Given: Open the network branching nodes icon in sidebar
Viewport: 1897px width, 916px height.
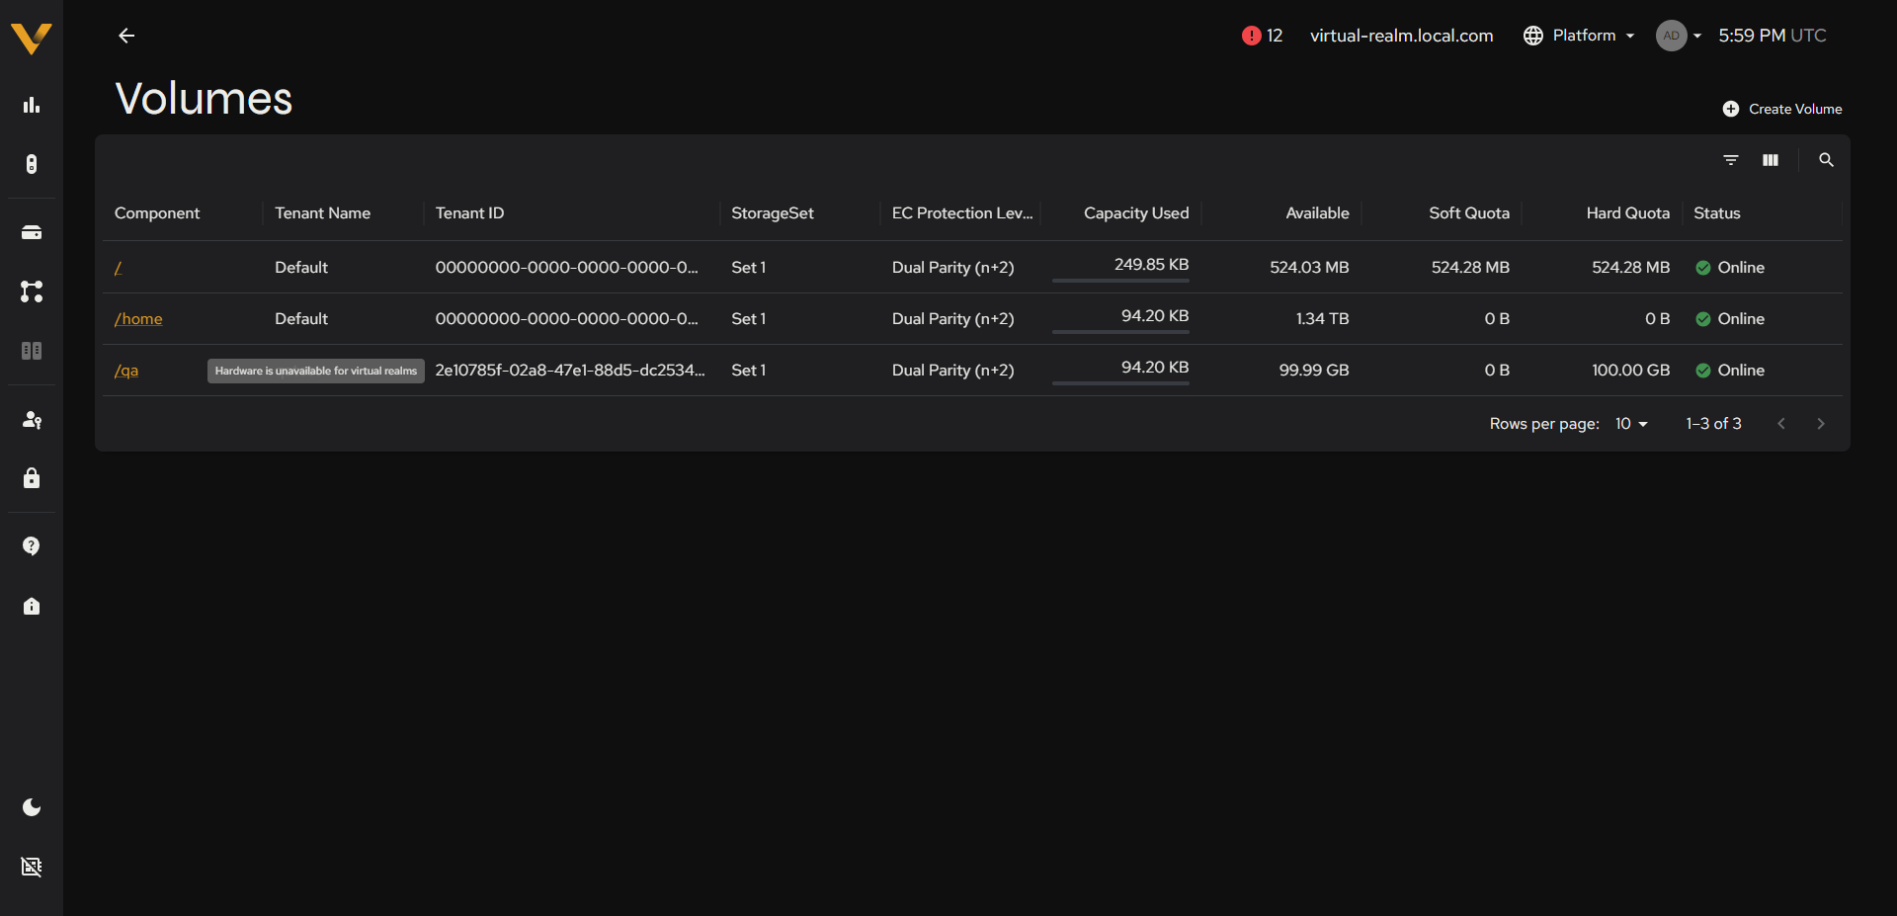Looking at the screenshot, I should (x=32, y=291).
